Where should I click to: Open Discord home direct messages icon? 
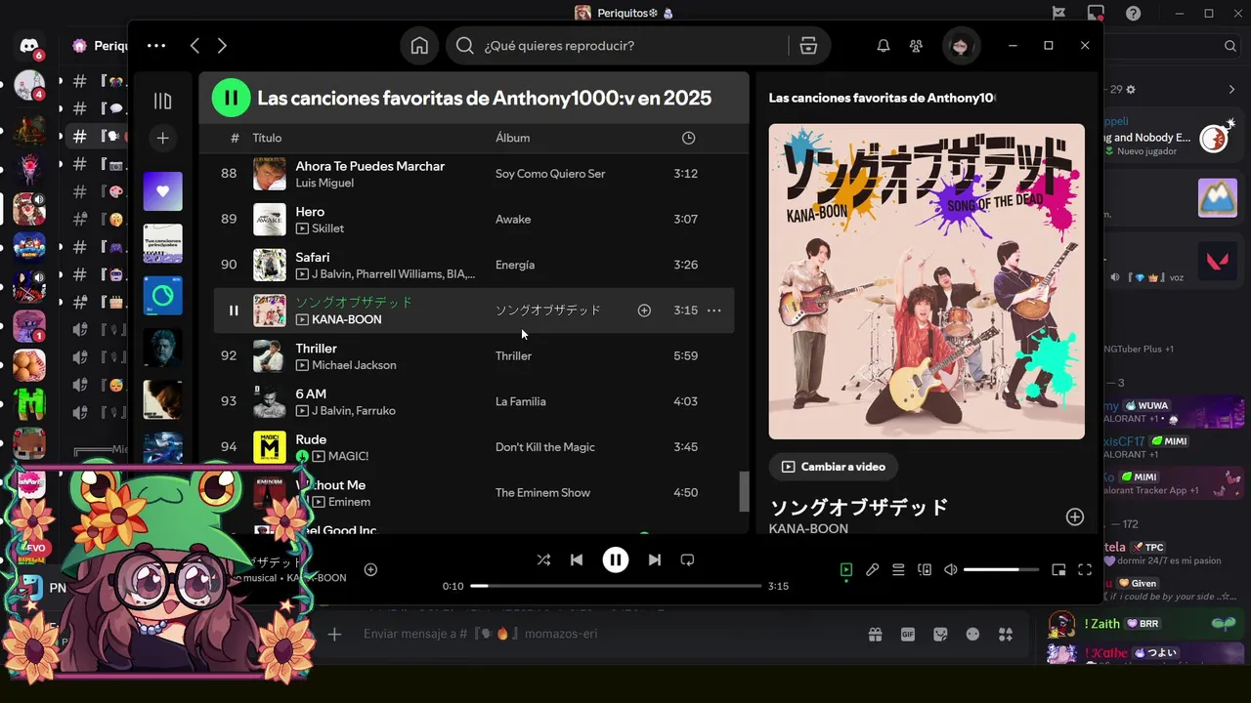pyautogui.click(x=29, y=47)
